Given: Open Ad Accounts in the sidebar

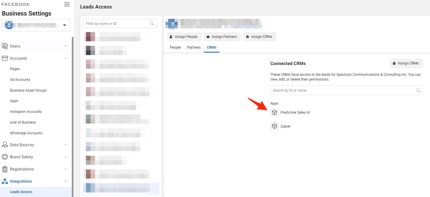Looking at the screenshot, I should tap(20, 80).
